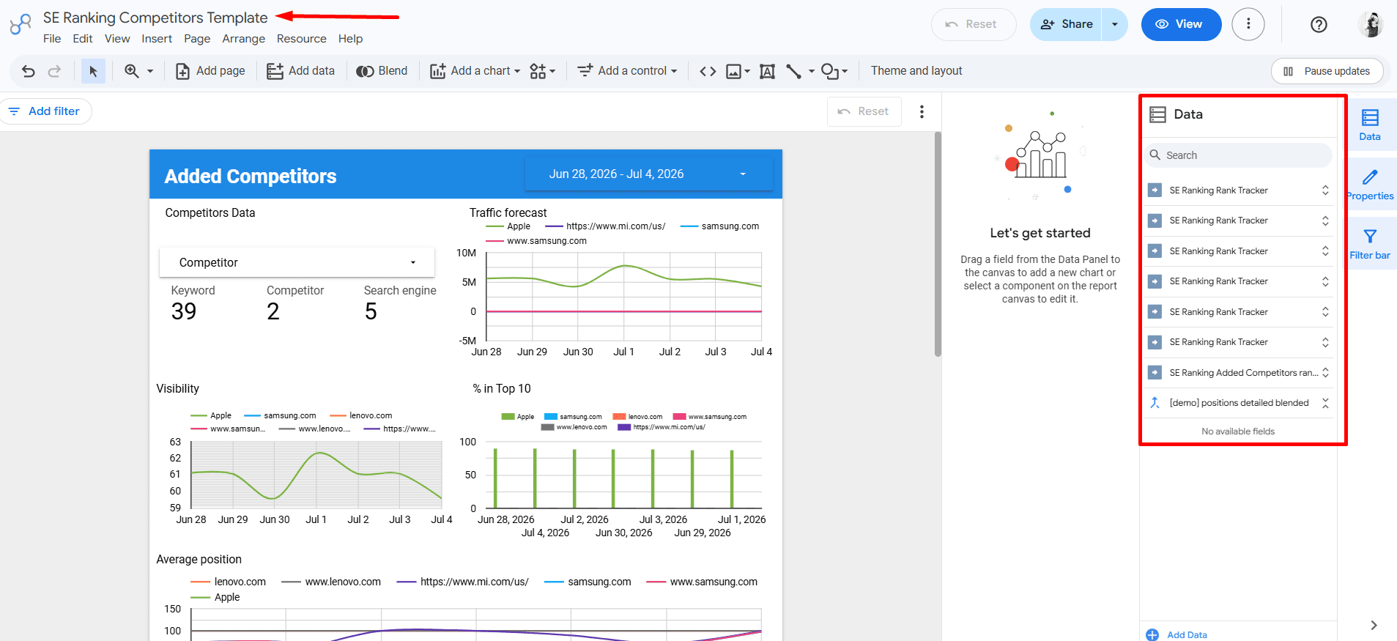Click the Redo arrow icon
Viewport: 1397px width, 641px height.
[54, 71]
